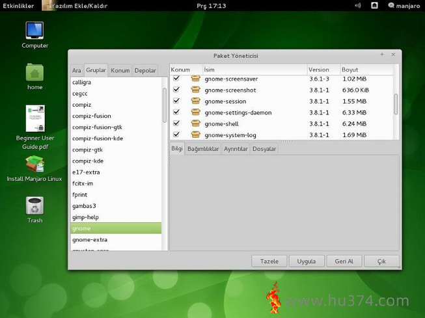Open the Etkinlikler activities overview
Viewport: 425px width, 318px height.
[x=18, y=6]
